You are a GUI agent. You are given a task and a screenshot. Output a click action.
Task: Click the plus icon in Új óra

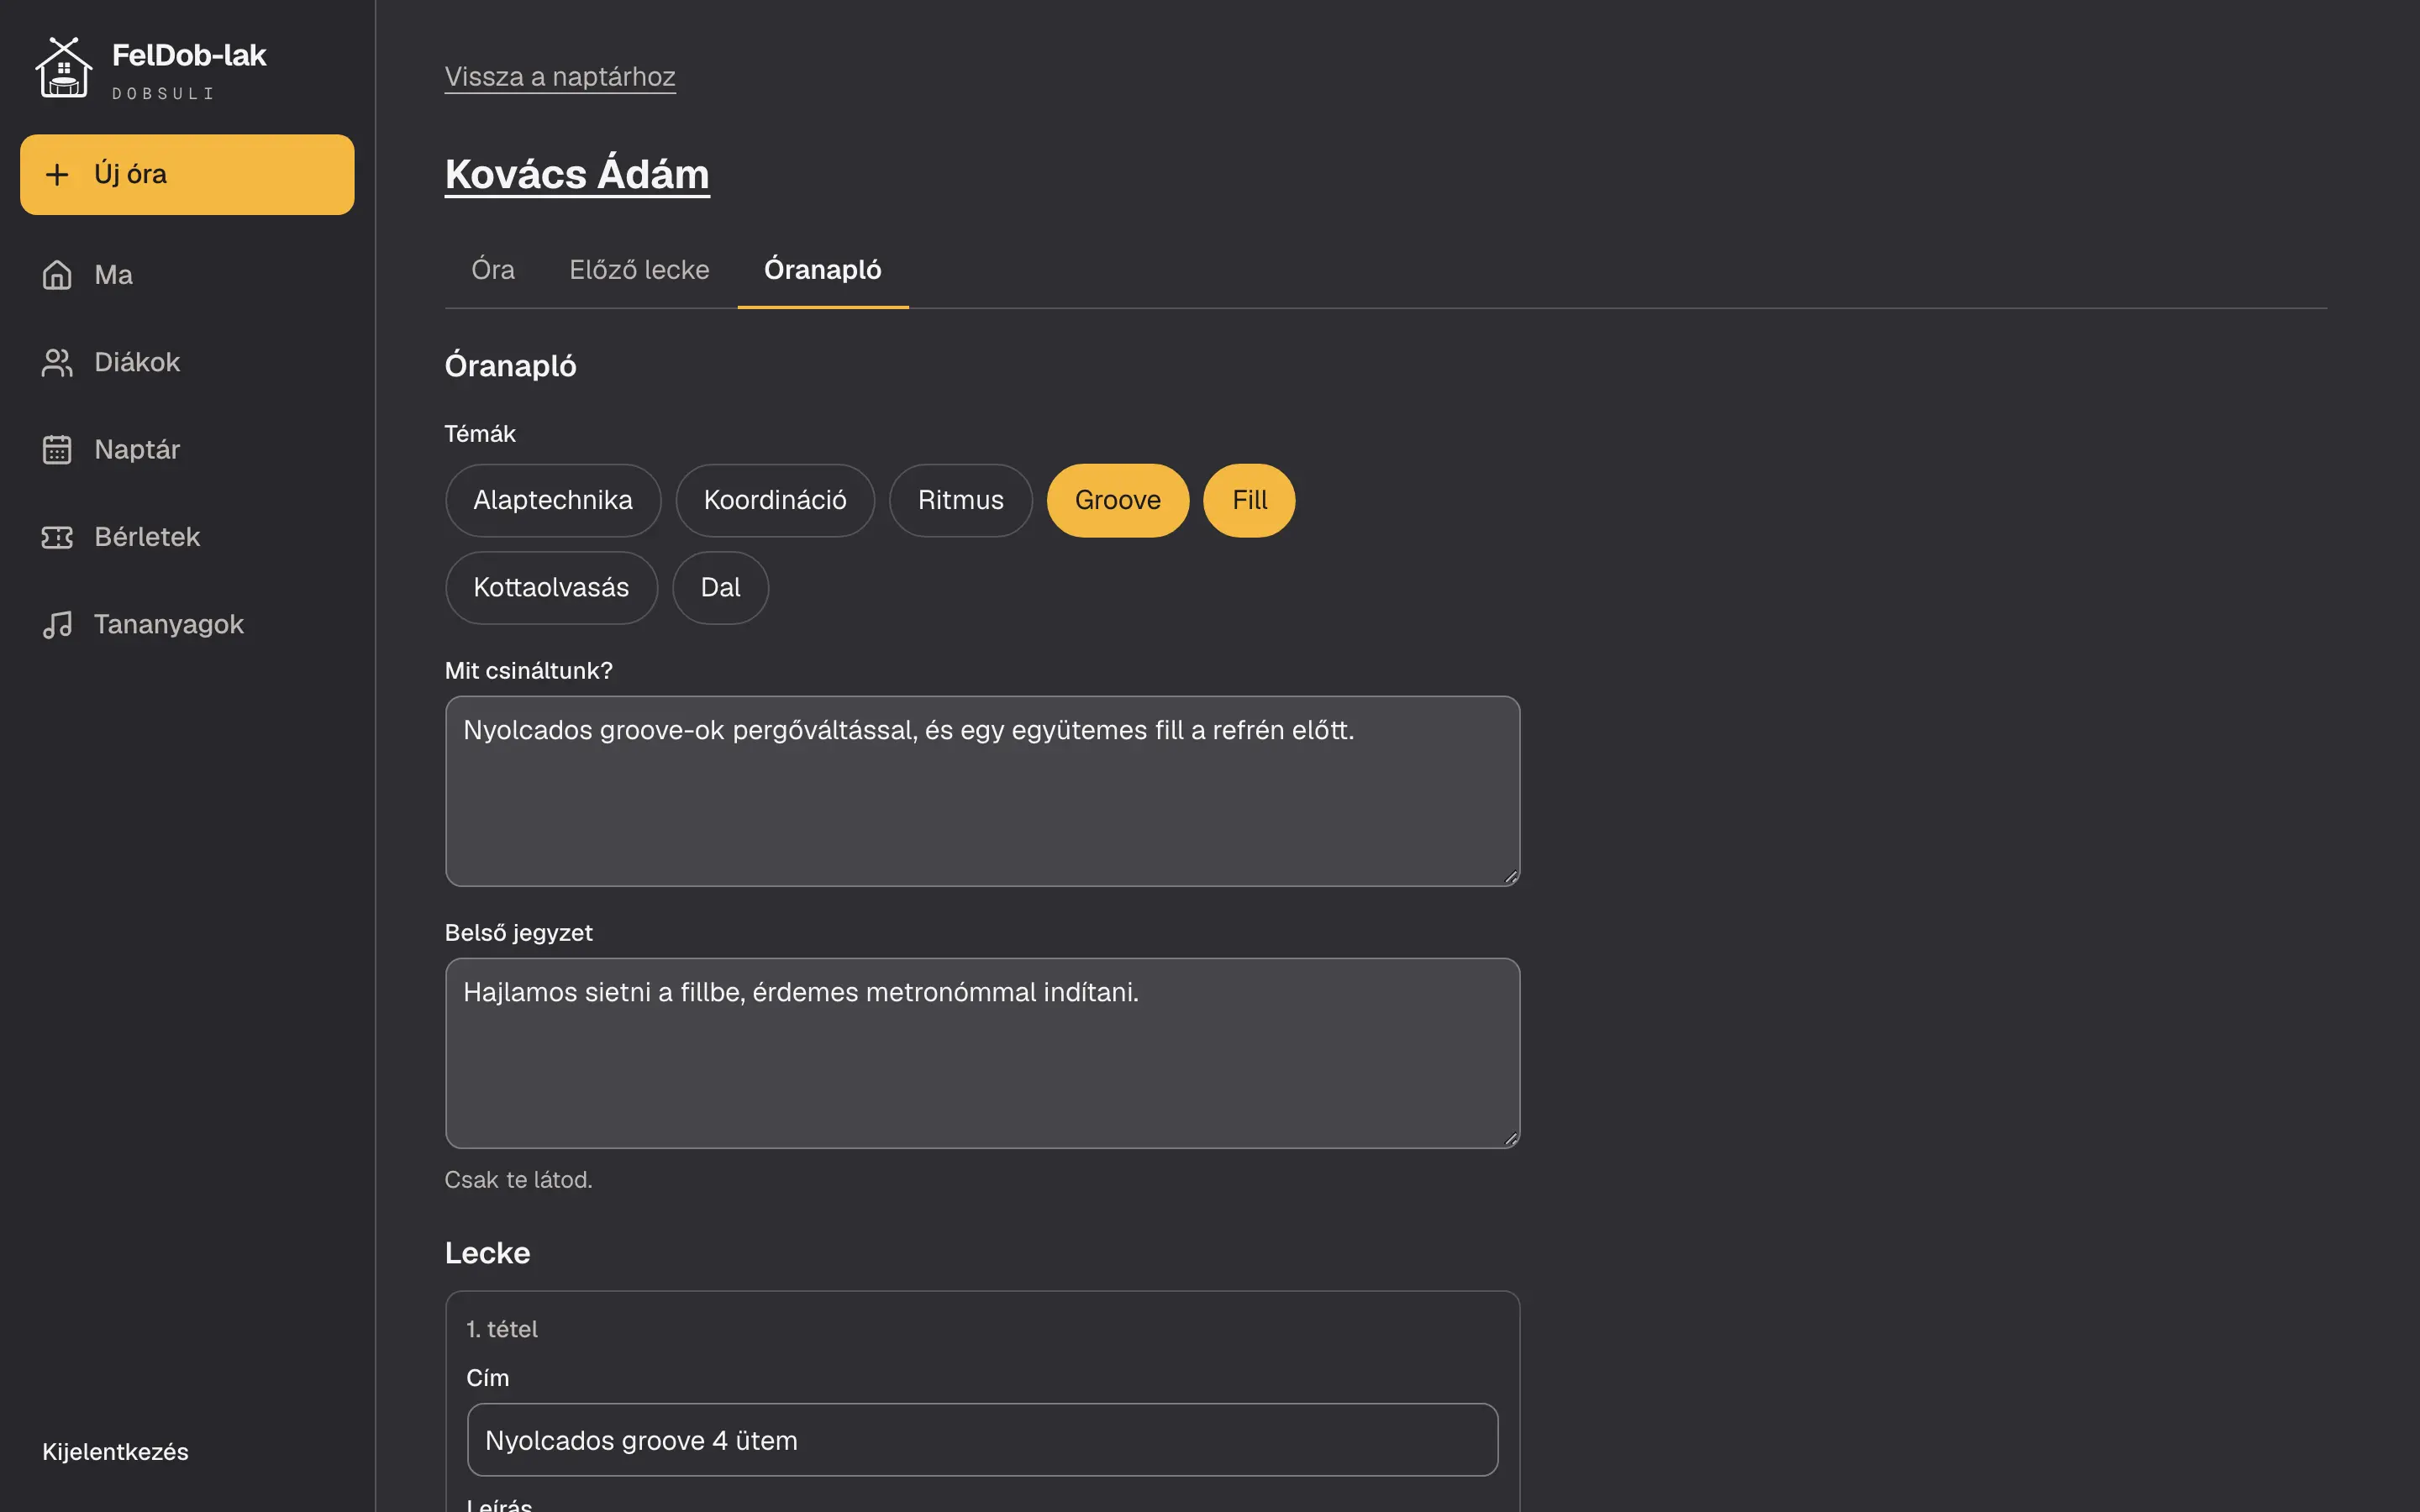[57, 174]
